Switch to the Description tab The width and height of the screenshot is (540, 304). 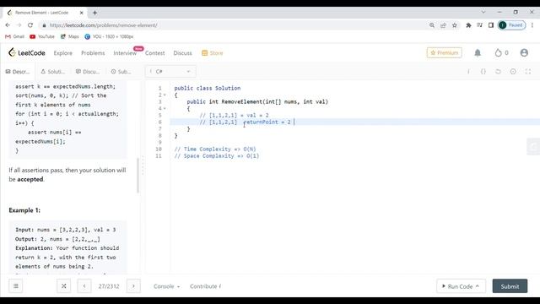pyautogui.click(x=18, y=72)
